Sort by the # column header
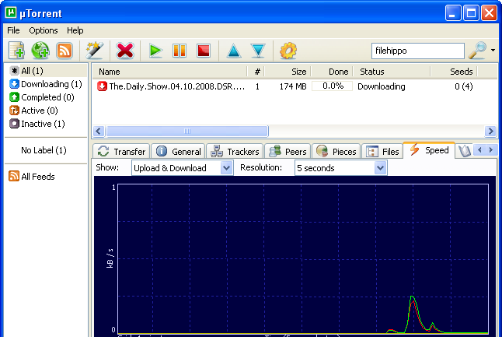This screenshot has height=337, width=502. (256, 72)
